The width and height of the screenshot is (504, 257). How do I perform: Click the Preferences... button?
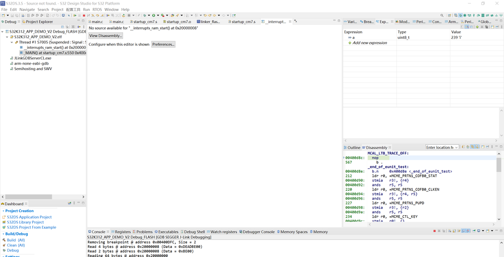pos(163,44)
